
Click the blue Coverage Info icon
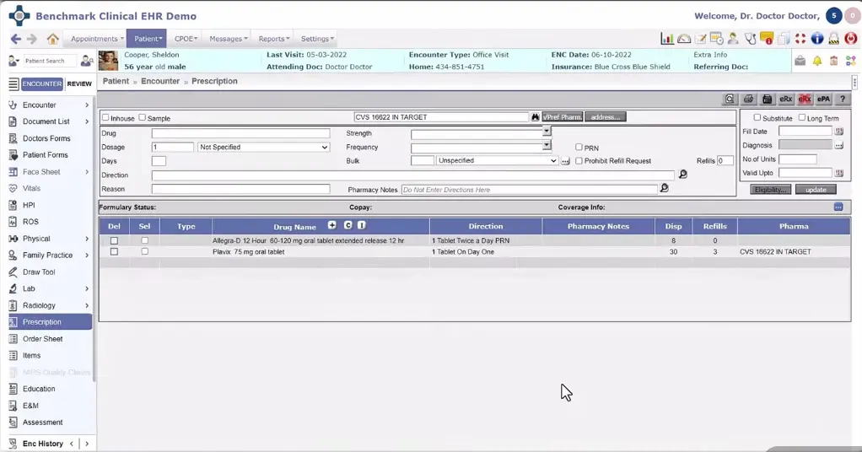(x=838, y=207)
